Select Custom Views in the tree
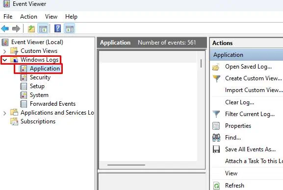Screen dimensions: 283x190 click(x=39, y=51)
